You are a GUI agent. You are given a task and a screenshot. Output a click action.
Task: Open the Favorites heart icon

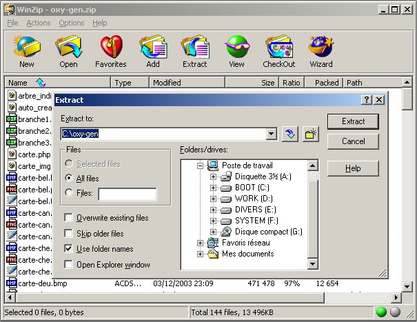(x=111, y=47)
